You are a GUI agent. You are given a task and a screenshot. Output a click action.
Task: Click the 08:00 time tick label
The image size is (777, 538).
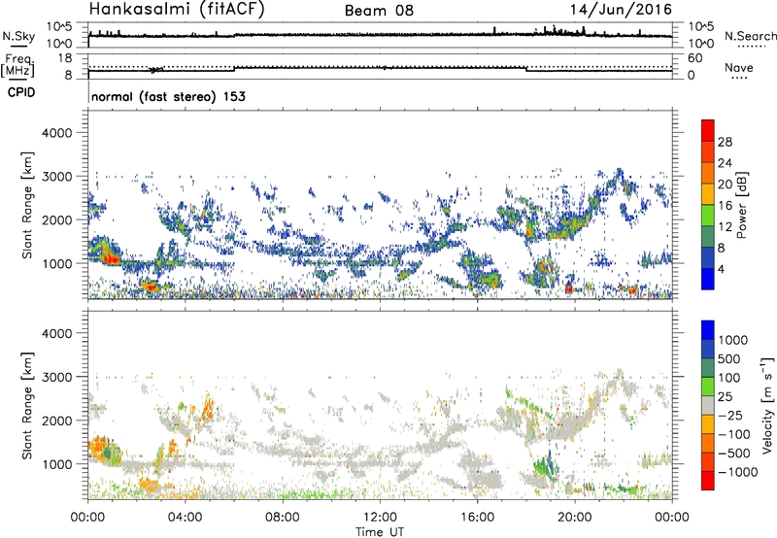(x=283, y=518)
